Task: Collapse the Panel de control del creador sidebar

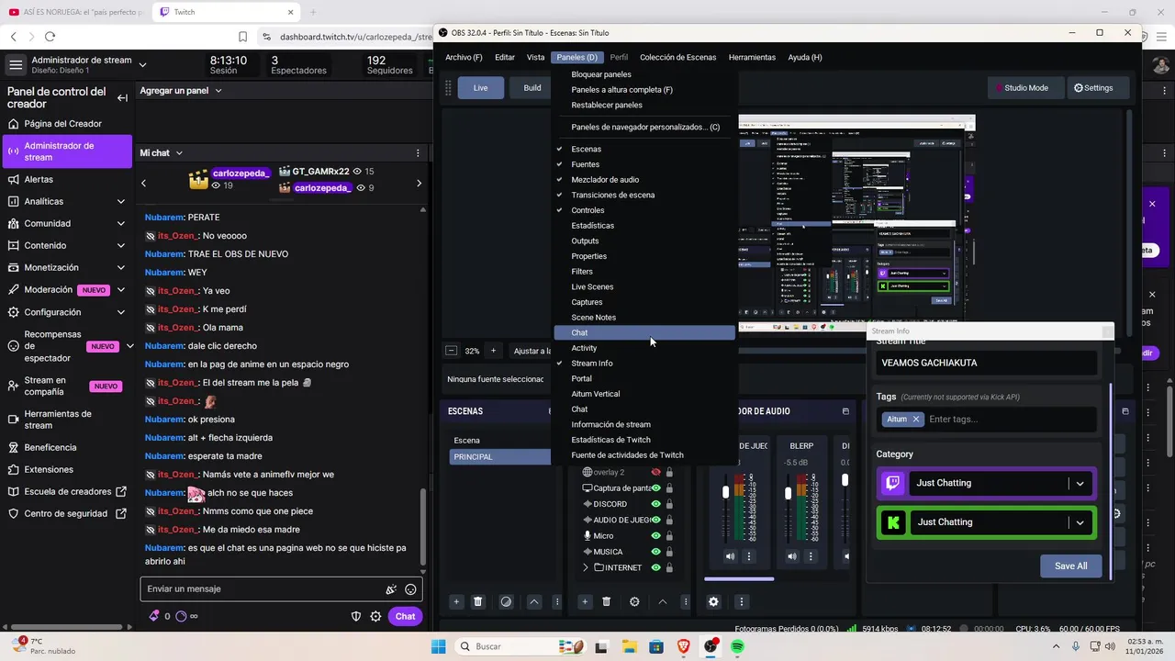Action: 122,97
